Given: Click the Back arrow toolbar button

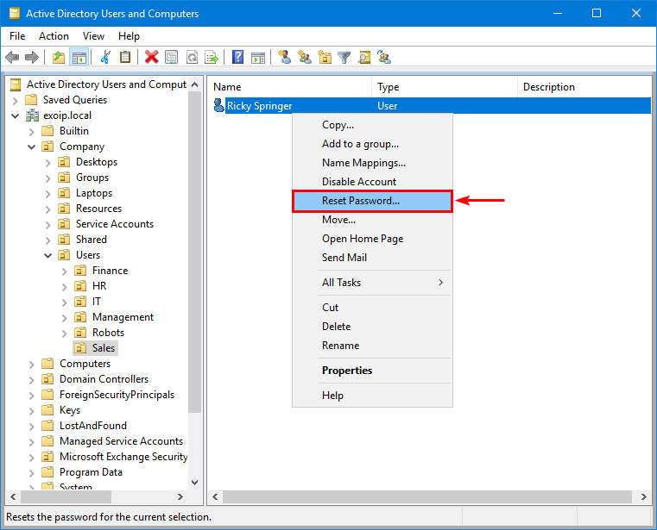Looking at the screenshot, I should [12, 57].
